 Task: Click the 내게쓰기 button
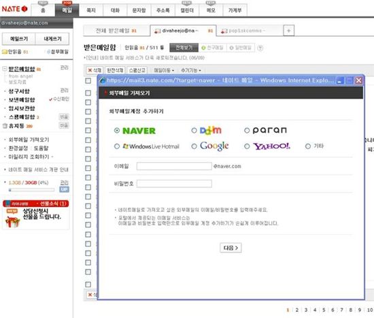pyautogui.click(x=52, y=39)
